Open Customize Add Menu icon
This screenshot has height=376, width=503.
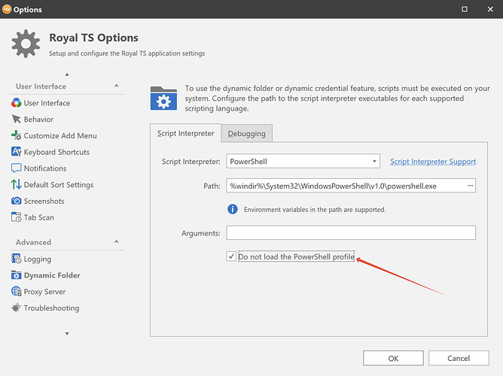pos(17,136)
